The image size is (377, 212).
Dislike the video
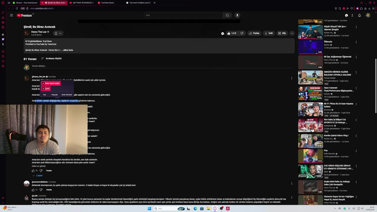(x=242, y=33)
